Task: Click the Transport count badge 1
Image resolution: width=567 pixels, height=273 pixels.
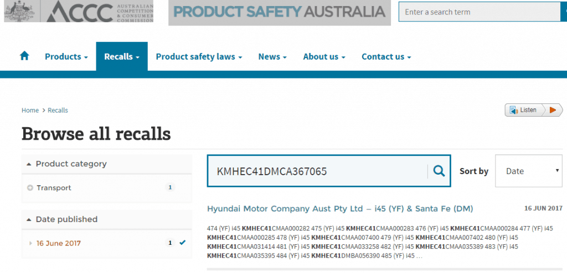Action: pos(170,187)
